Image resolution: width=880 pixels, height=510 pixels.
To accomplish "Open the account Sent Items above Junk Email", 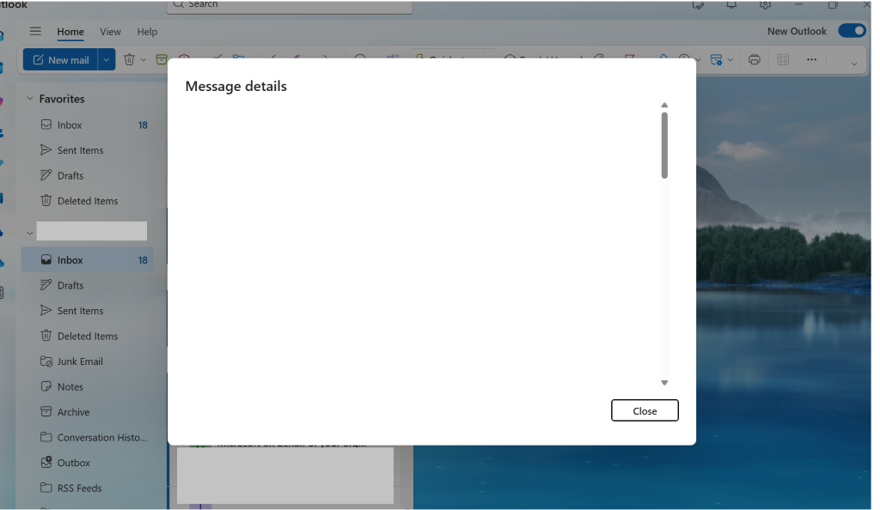I will [x=89, y=311].
